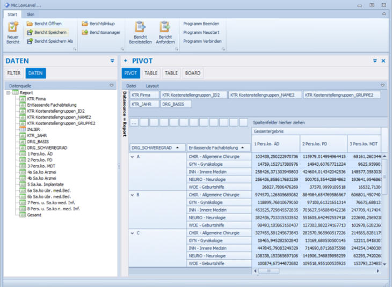Viewport: 392px width, 287px height.
Task: Collapse row group A in pivot grid
Action: click(132, 157)
